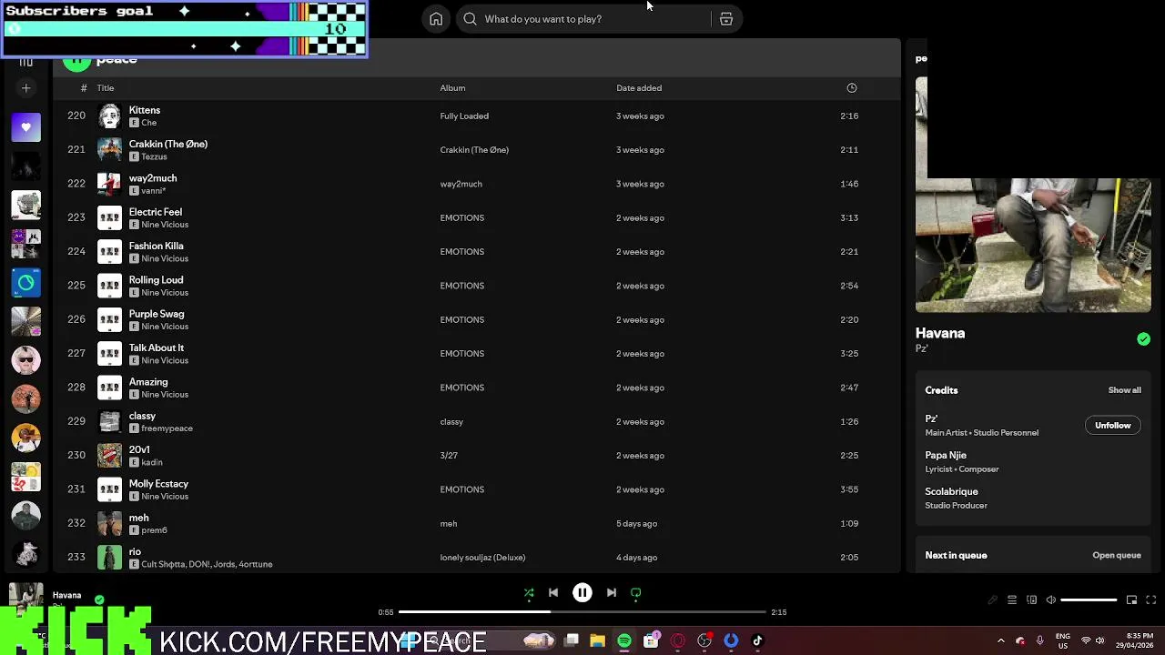Skip to previous track
The height and width of the screenshot is (655, 1165).
(553, 593)
